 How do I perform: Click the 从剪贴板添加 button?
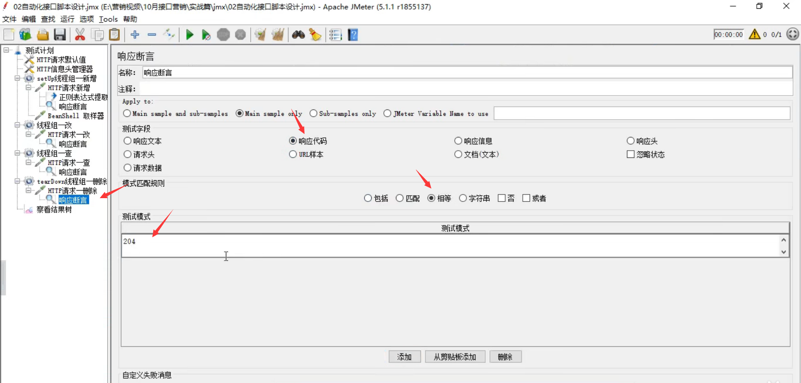(x=455, y=357)
